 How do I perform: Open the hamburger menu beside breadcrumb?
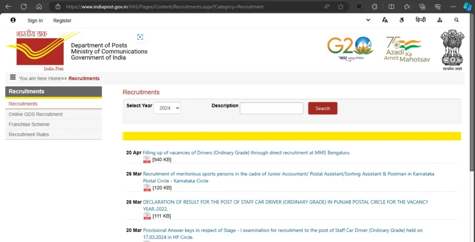(x=13, y=78)
